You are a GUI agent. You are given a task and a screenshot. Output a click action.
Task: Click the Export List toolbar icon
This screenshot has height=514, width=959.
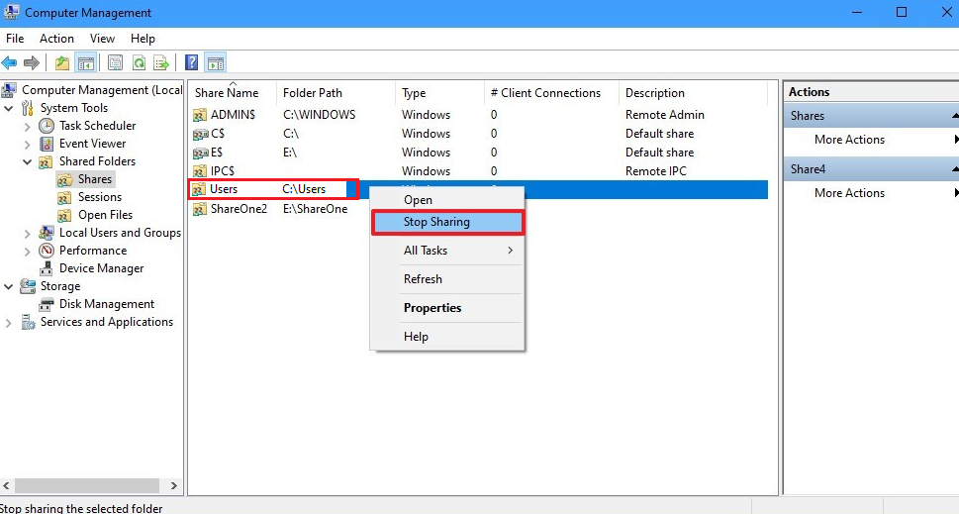(161, 62)
